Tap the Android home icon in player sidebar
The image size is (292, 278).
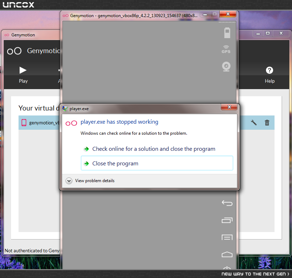(227, 254)
